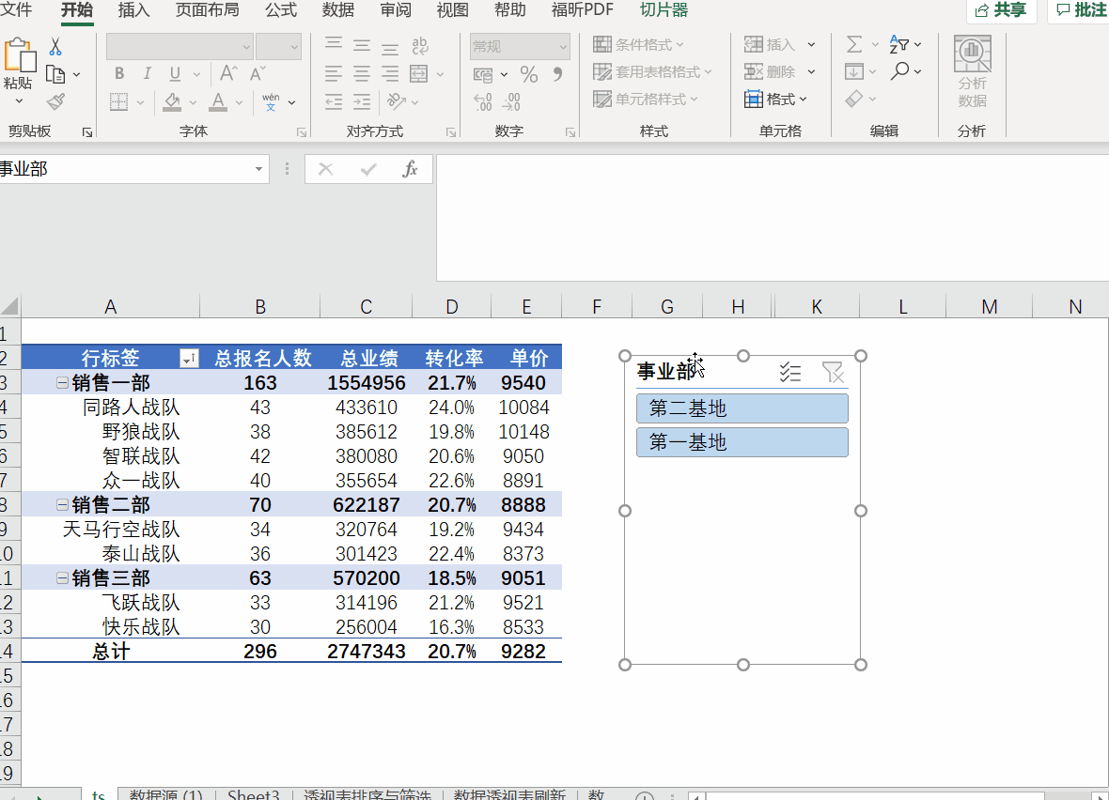Open the number format dropdown 常规
Image resolution: width=1109 pixels, height=800 pixels.
point(520,47)
